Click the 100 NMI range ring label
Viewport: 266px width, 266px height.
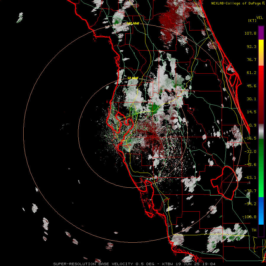(x=133, y=23)
